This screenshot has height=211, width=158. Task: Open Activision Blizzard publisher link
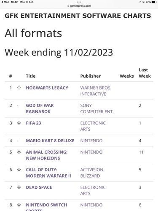tap(92, 173)
